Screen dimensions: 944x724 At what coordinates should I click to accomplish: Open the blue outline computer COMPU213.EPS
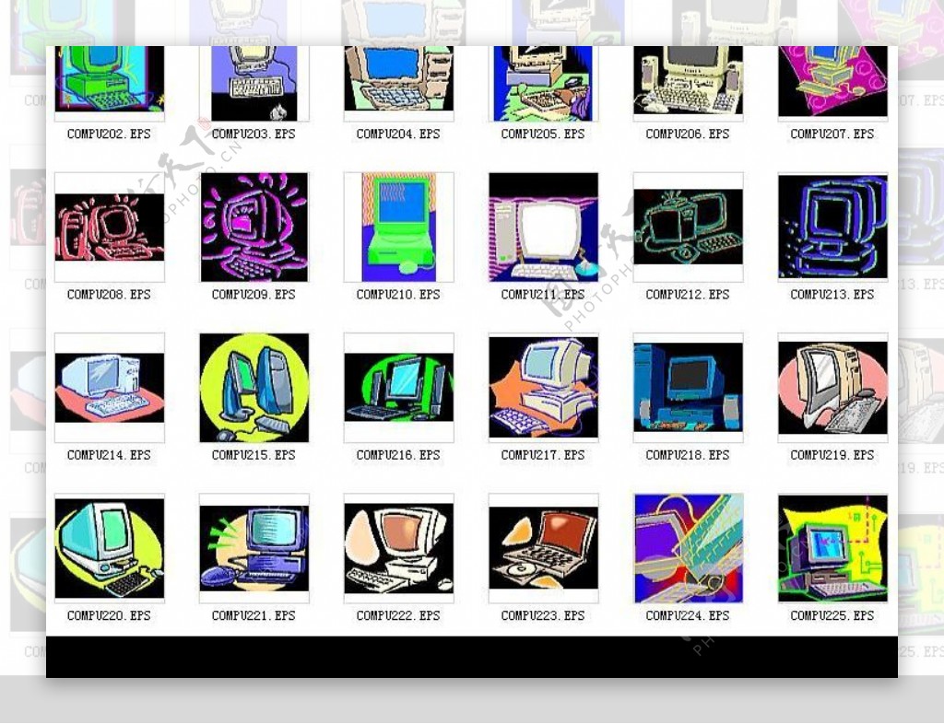coord(832,227)
